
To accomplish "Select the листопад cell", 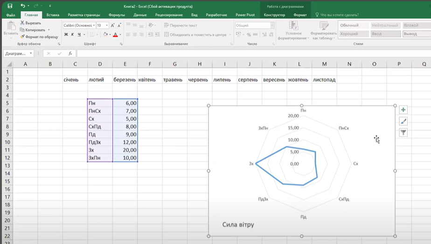I will click(324, 79).
